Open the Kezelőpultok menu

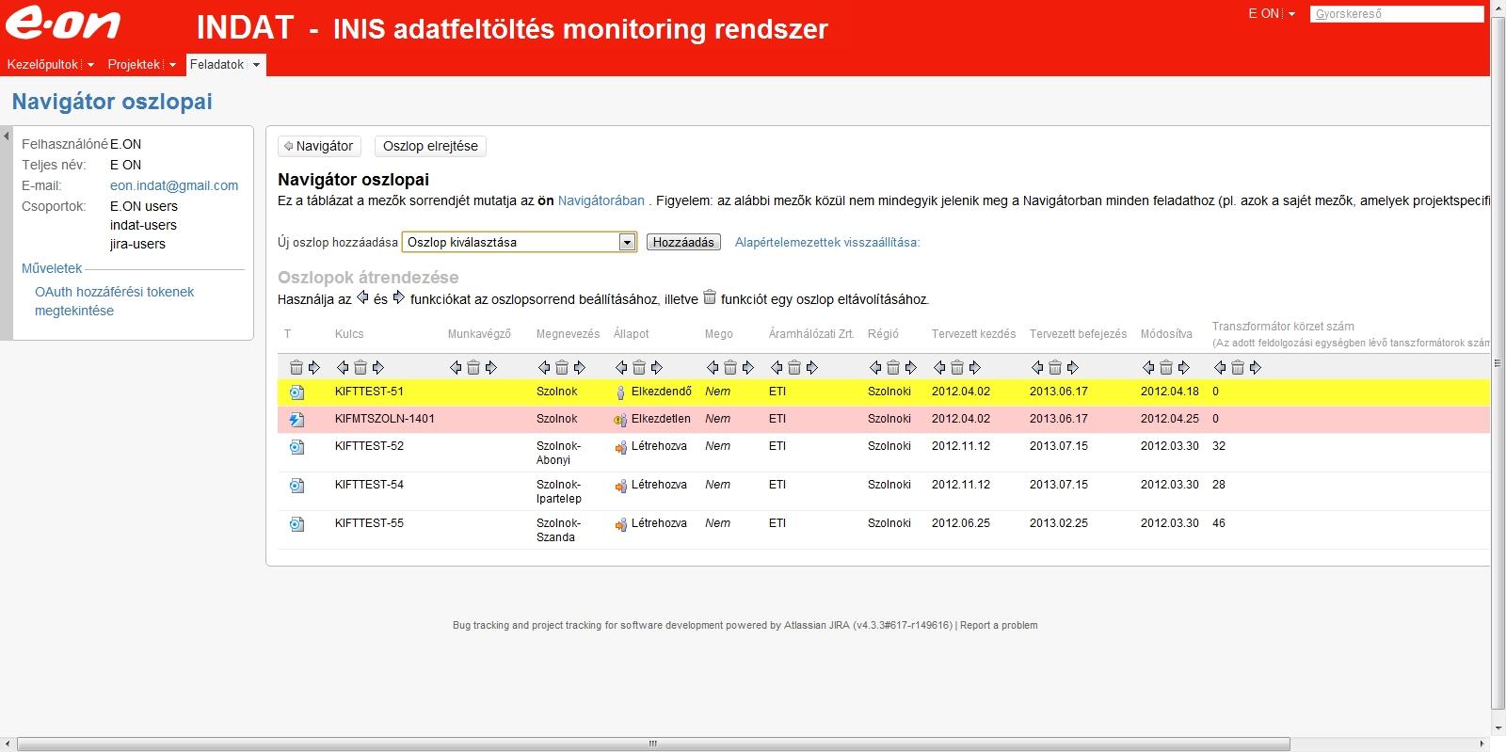[x=43, y=64]
